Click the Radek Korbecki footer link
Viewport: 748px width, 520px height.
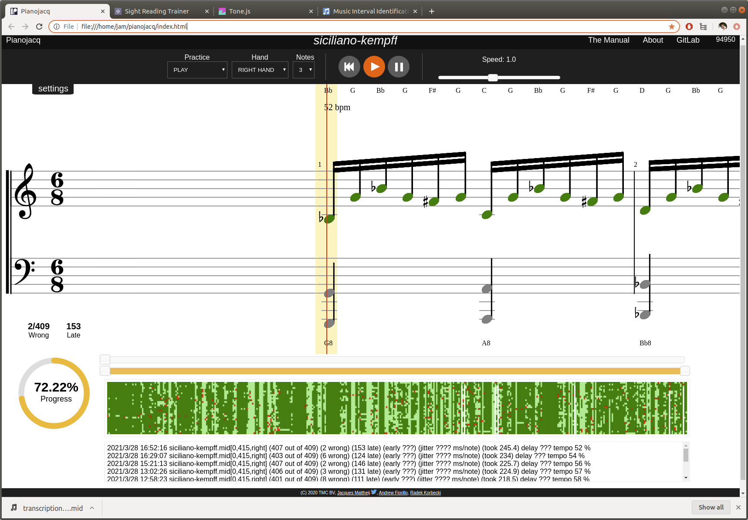[426, 493]
